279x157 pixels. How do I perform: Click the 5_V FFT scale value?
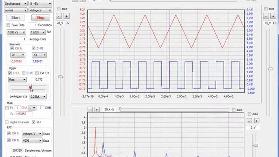[x=253, y=127]
